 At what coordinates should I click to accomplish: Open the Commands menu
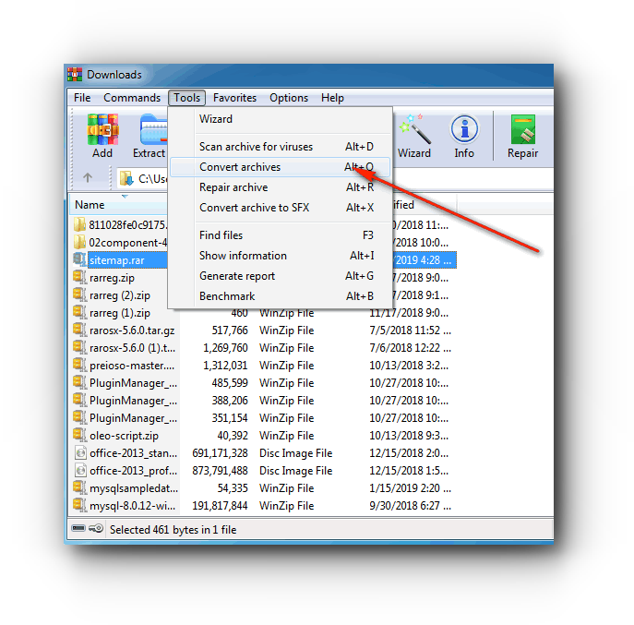coord(132,98)
